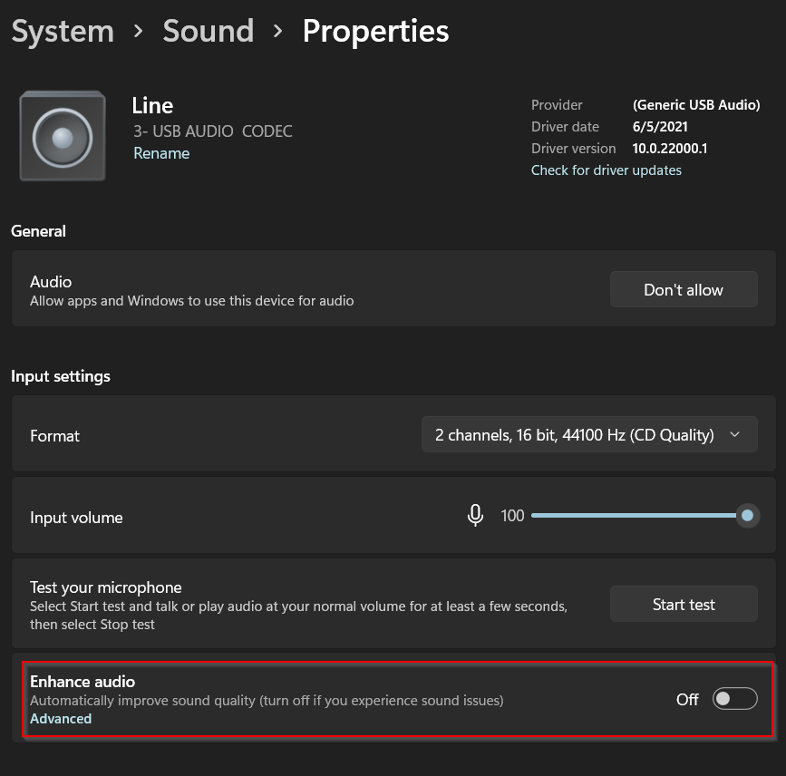
Task: Open the Properties breadcrumb page
Action: click(x=375, y=31)
